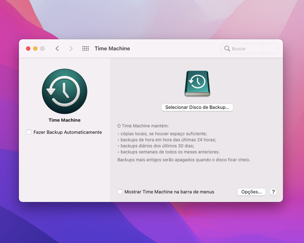Open Selecionar Disco de Backup

tap(197, 107)
